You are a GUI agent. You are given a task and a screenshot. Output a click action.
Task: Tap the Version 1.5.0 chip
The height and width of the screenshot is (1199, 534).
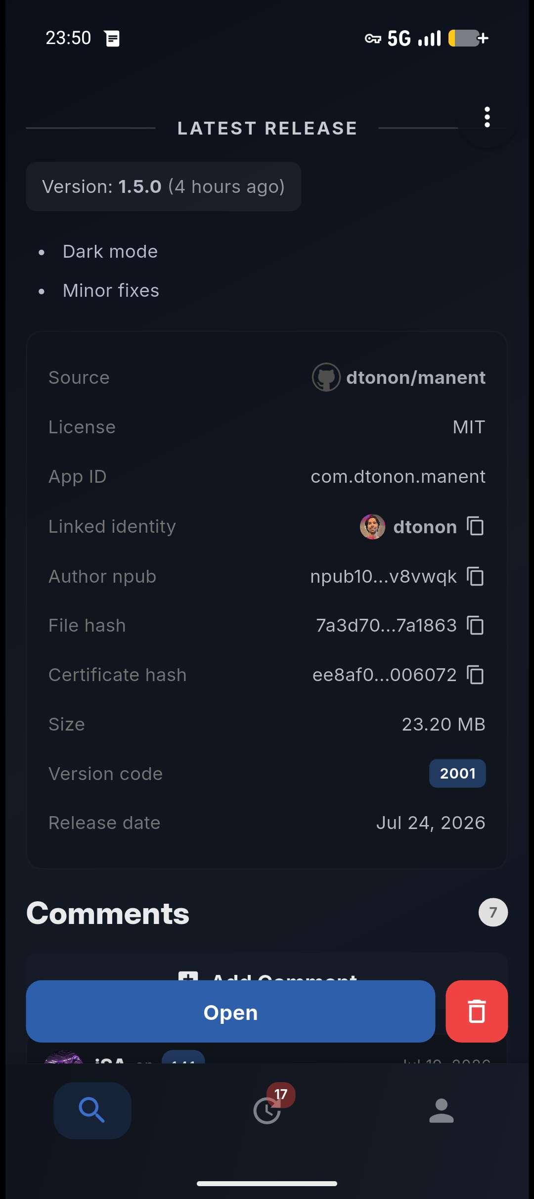coord(164,186)
